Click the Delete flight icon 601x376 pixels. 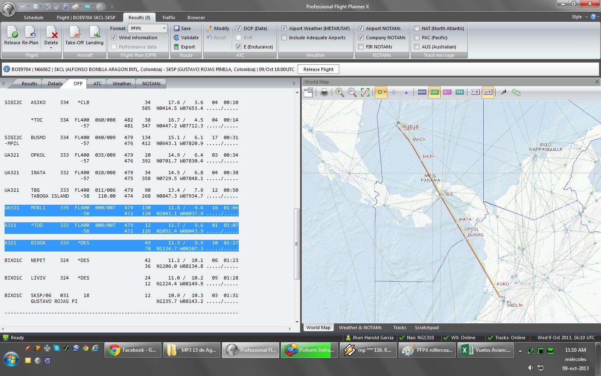coord(51,32)
